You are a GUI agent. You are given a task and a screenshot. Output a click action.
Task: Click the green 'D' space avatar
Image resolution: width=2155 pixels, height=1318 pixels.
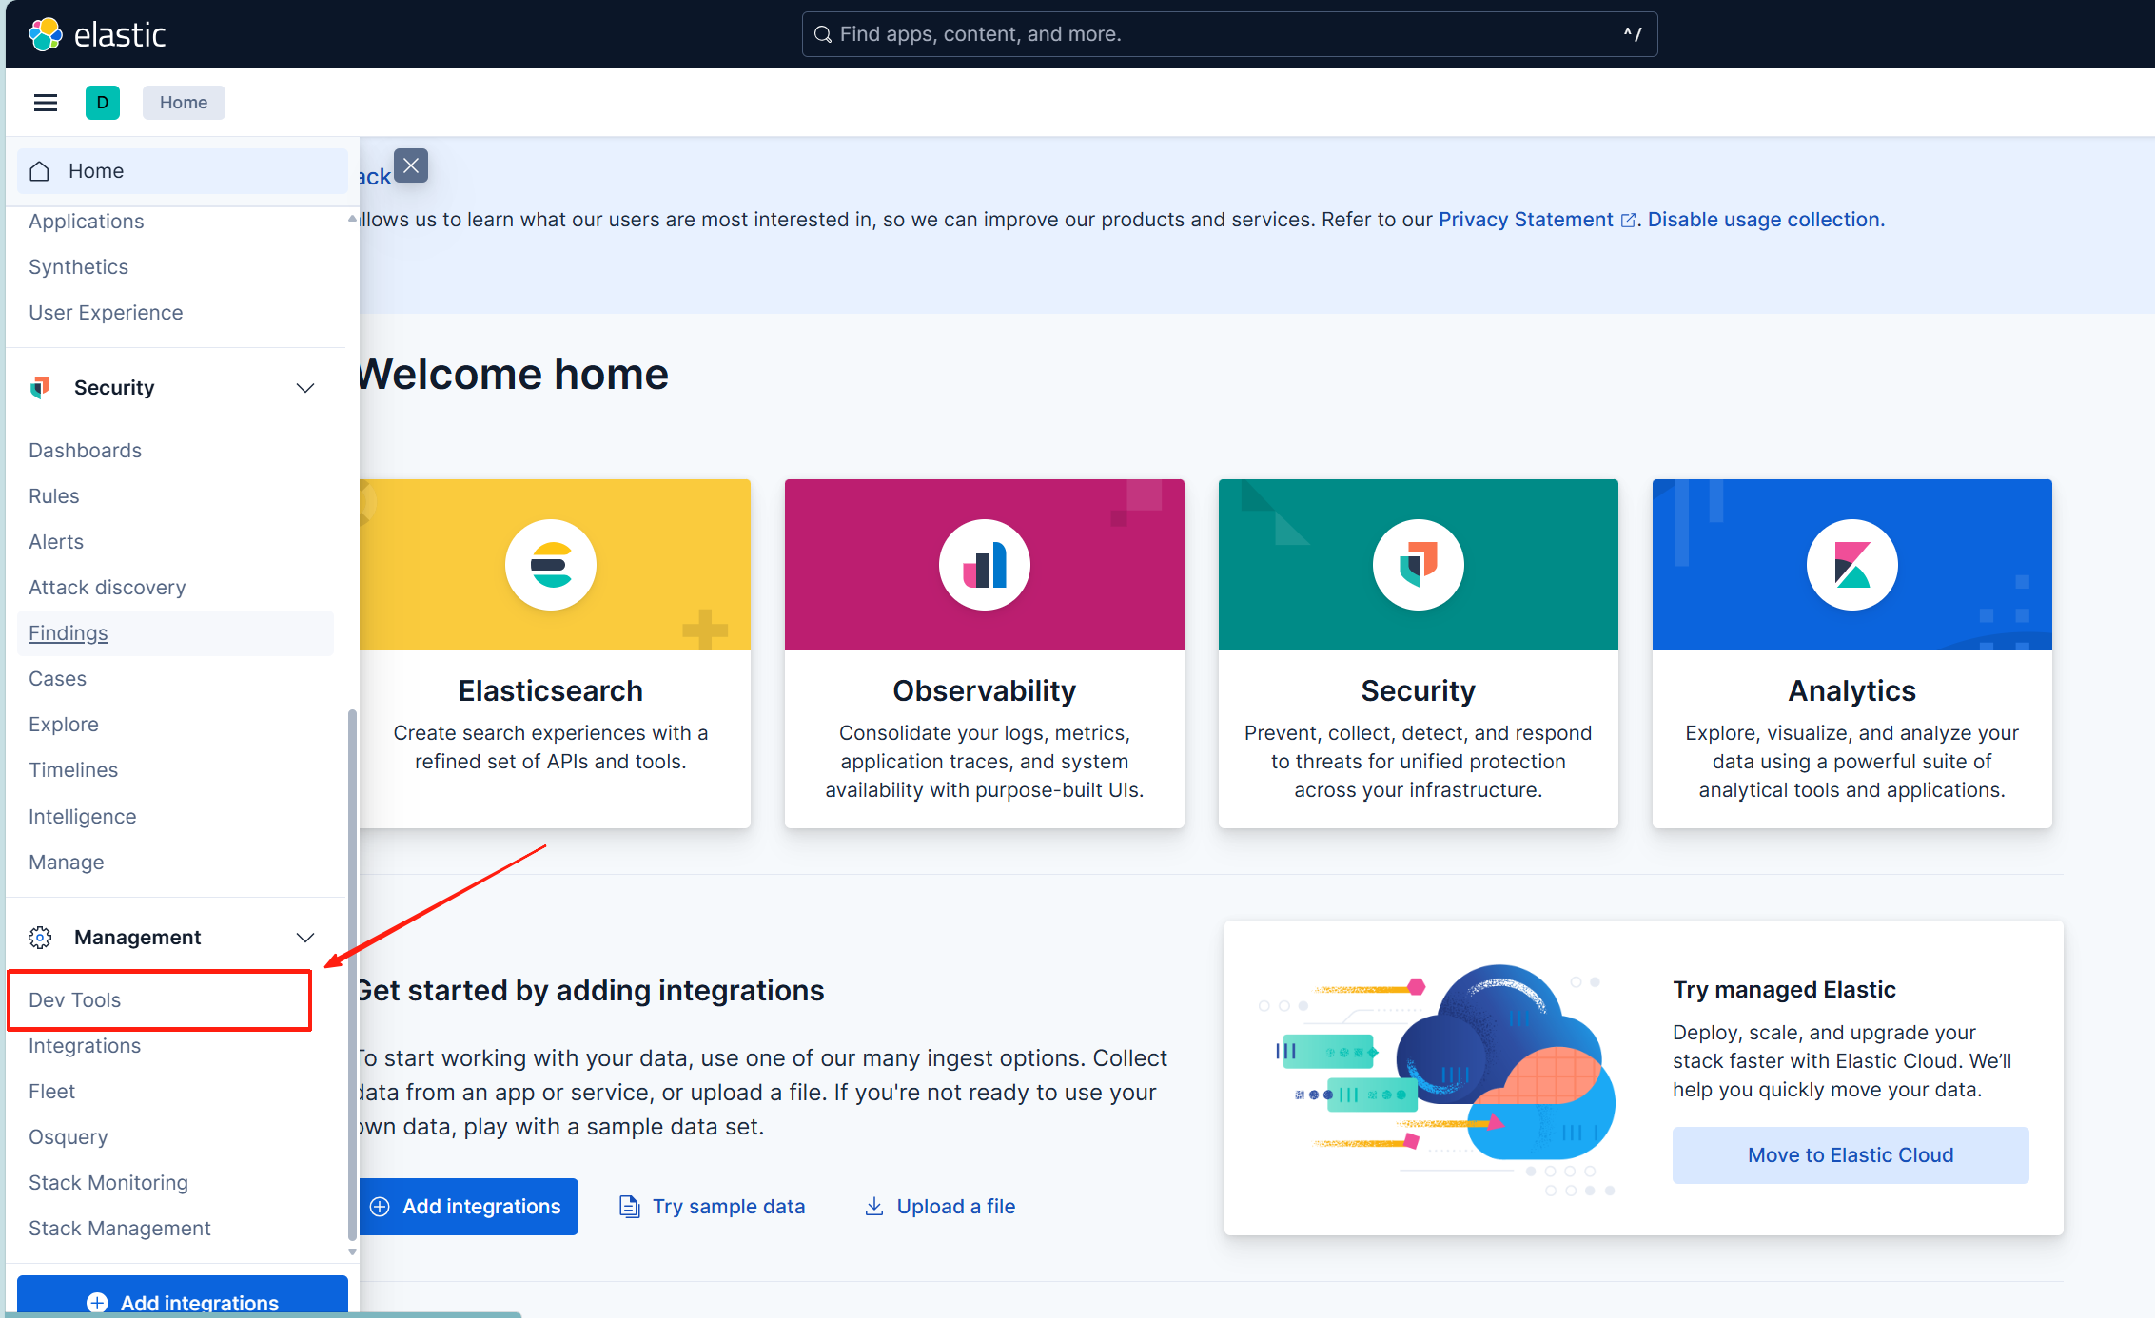103,102
